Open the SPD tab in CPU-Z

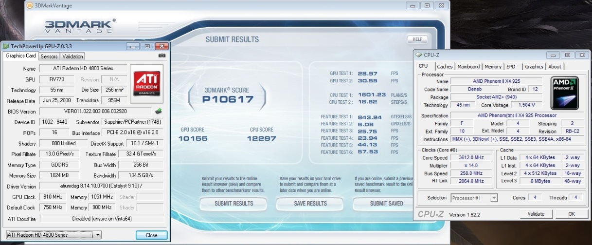click(x=511, y=67)
